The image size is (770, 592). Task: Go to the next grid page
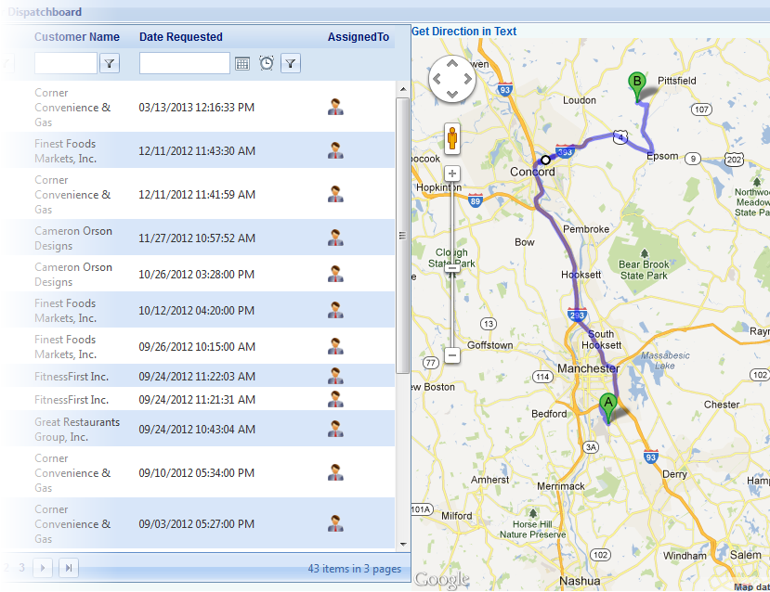43,568
